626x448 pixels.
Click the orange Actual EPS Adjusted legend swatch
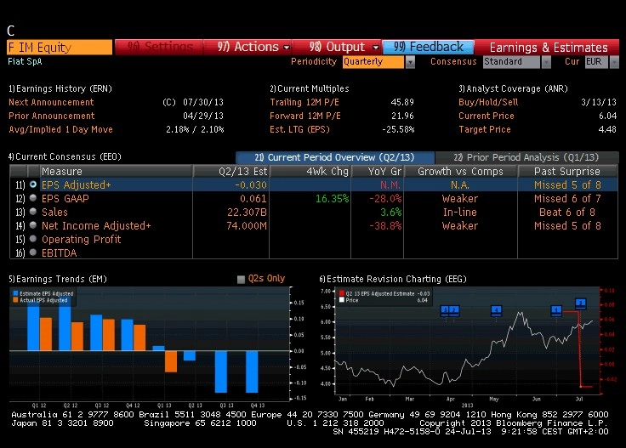click(x=15, y=300)
